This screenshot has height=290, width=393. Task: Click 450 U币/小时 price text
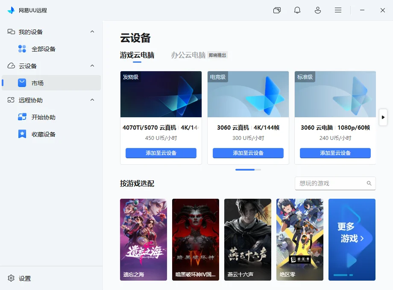161,138
